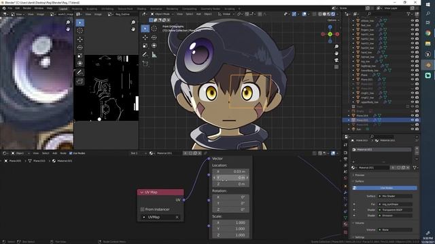Click the 3D viewport zoom magnifier icon
435x244 pixels.
(x=336, y=47)
